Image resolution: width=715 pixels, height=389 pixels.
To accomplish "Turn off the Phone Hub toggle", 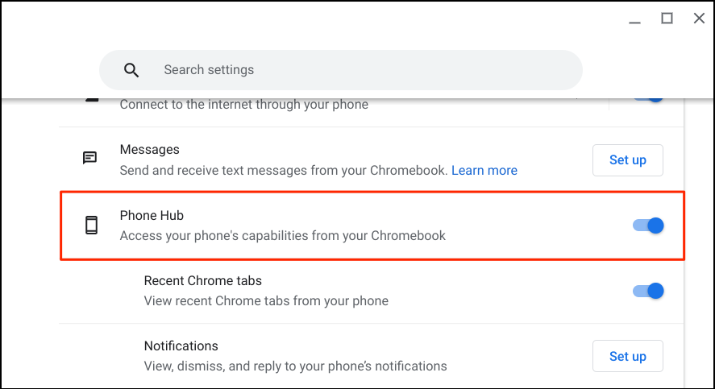I will tap(648, 226).
